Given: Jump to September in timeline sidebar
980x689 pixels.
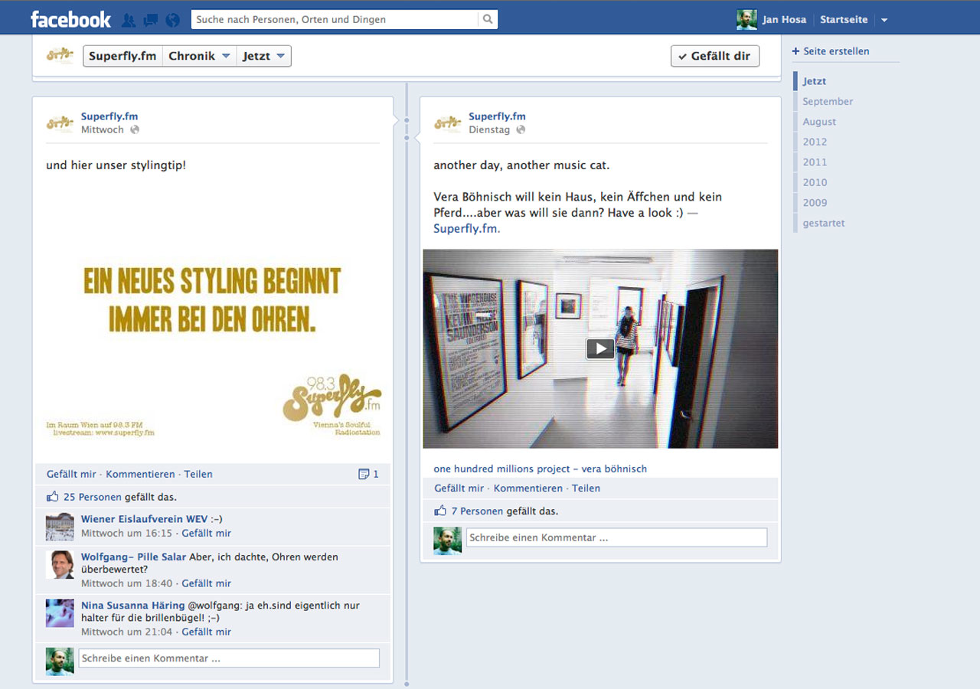Looking at the screenshot, I should (828, 101).
